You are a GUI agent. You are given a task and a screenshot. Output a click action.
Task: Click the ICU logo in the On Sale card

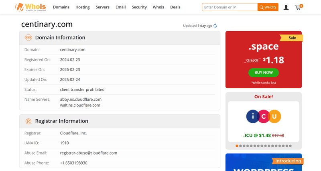pyautogui.click(x=264, y=116)
